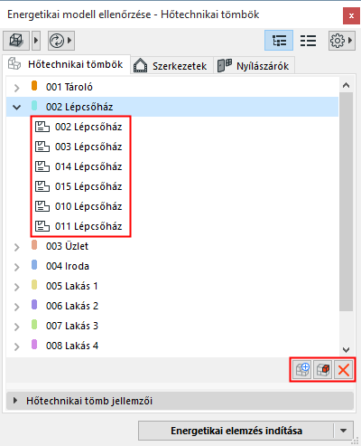Select the 004 Iroda row
Viewport: 361px width, 446px height.
click(x=172, y=266)
